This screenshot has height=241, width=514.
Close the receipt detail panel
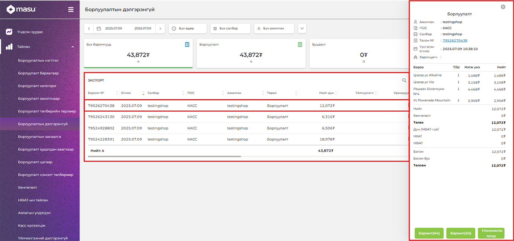(x=503, y=7)
